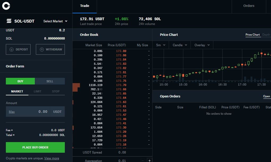Select the LIMIT order type tab

click(x=37, y=91)
